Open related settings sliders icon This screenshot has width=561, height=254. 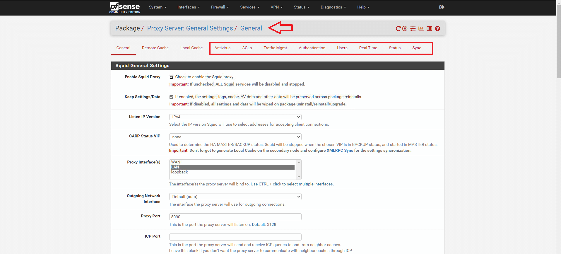(x=413, y=28)
